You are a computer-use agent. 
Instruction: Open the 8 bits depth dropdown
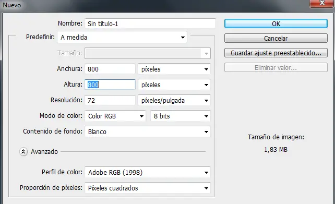coord(181,116)
